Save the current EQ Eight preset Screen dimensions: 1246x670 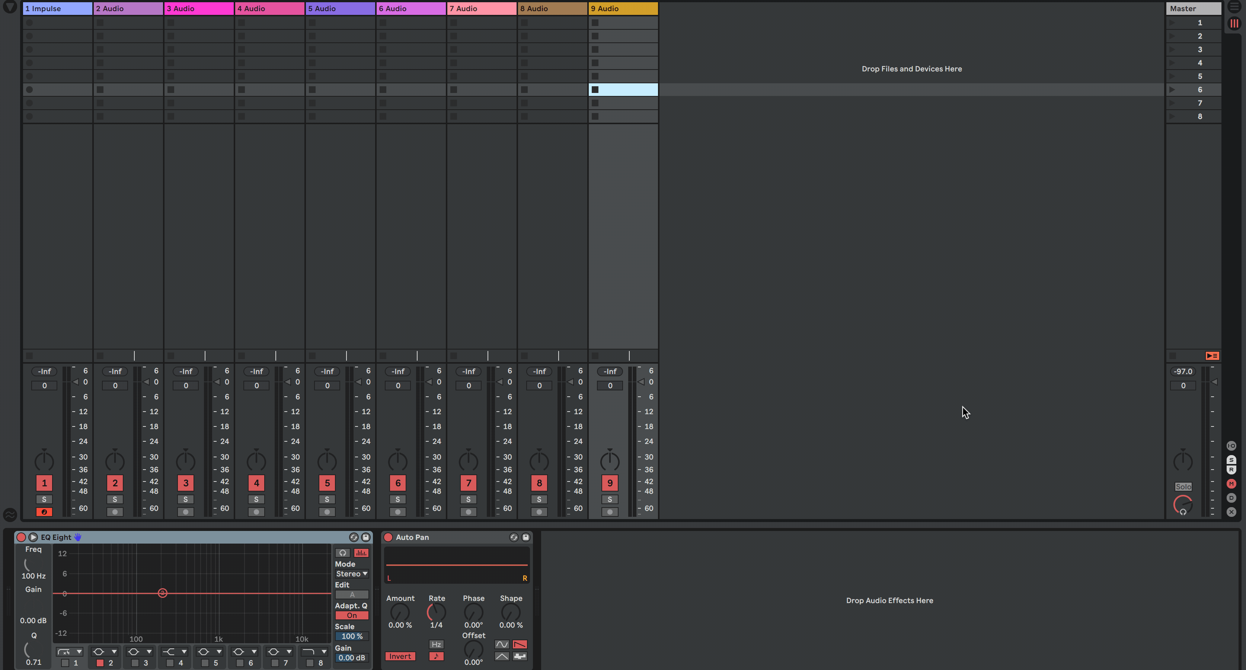(366, 537)
